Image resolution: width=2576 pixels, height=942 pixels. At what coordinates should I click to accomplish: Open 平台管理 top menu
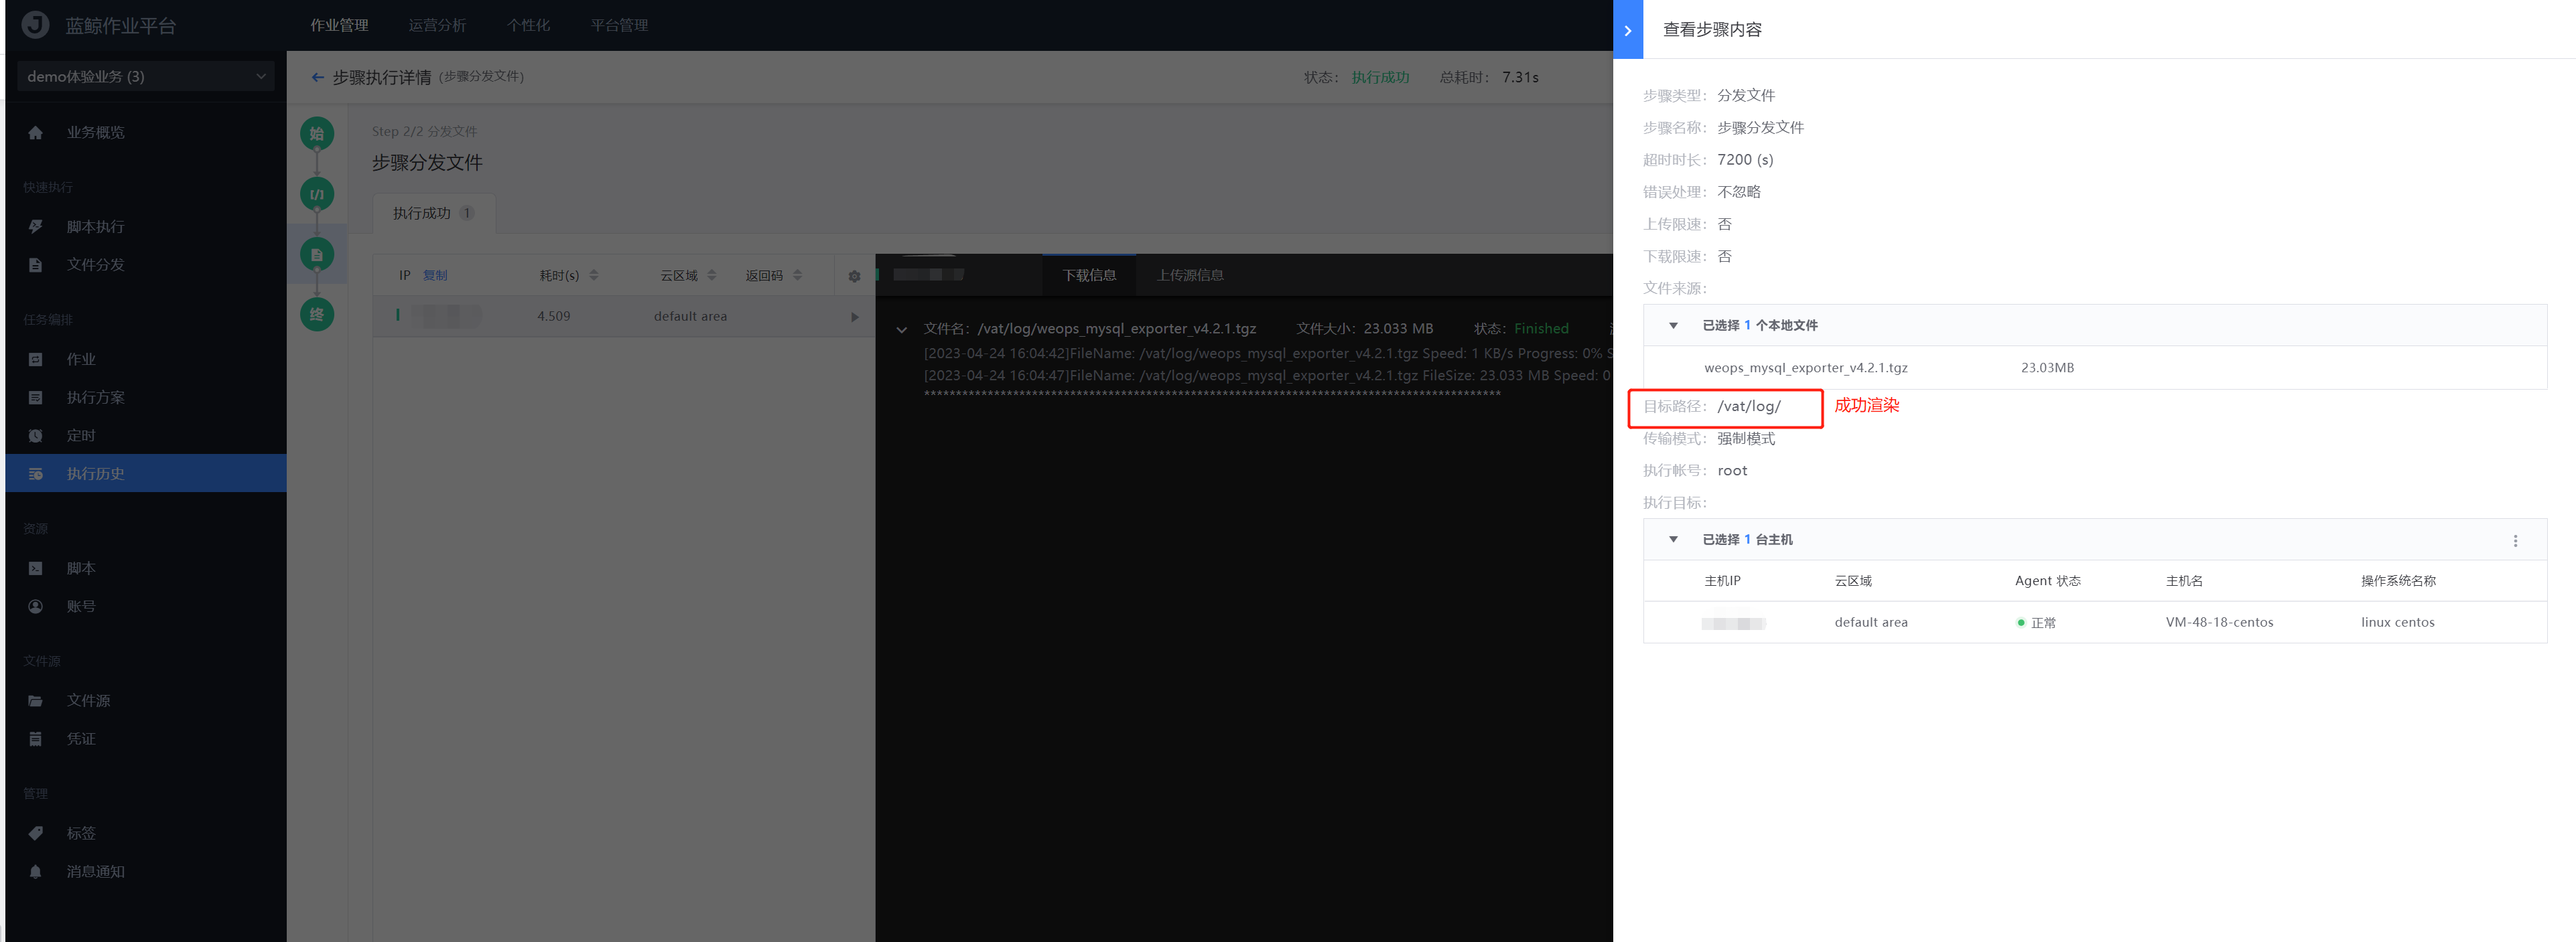pos(619,26)
